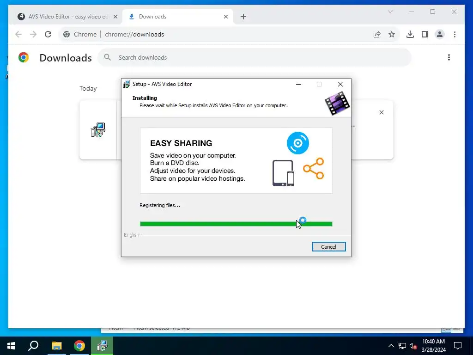Reload the Downloads page
Viewport: 473px width, 355px height.
[x=48, y=34]
